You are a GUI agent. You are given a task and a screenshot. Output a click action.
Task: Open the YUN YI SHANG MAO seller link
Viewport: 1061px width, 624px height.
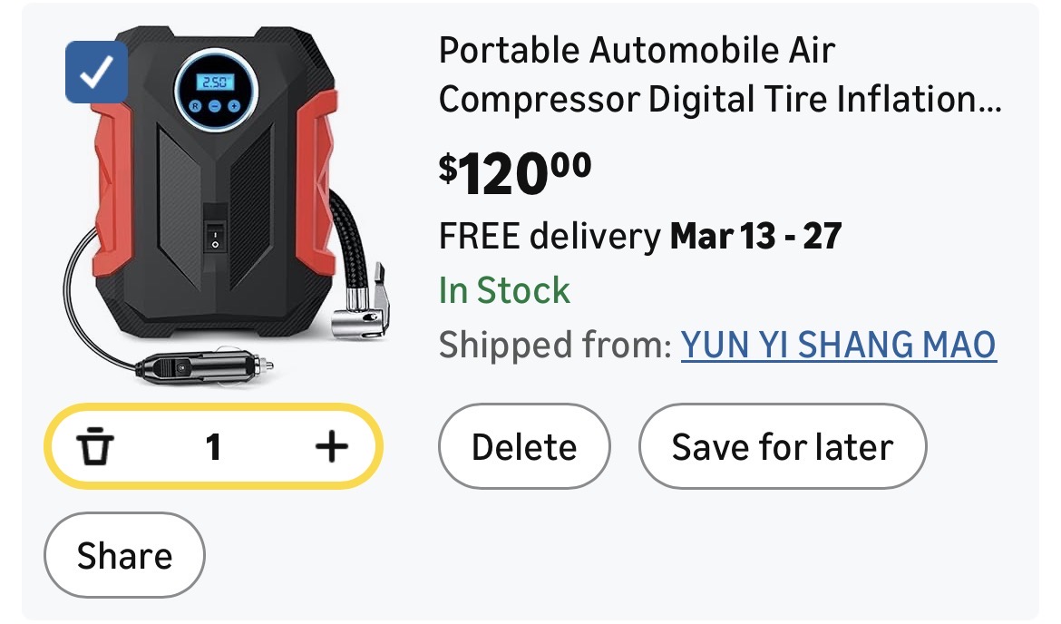[x=838, y=345]
